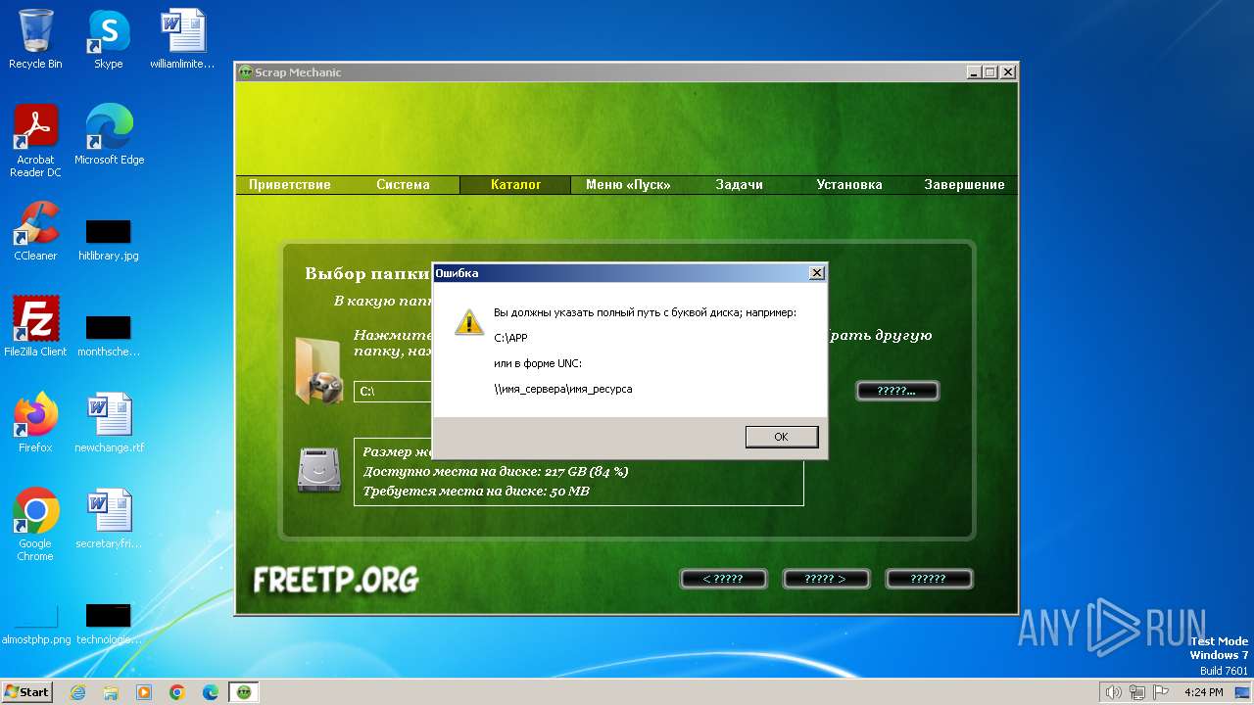Launch Microsoft Edge desktop shortcut
Image resolution: width=1254 pixels, height=705 pixels.
[109, 135]
